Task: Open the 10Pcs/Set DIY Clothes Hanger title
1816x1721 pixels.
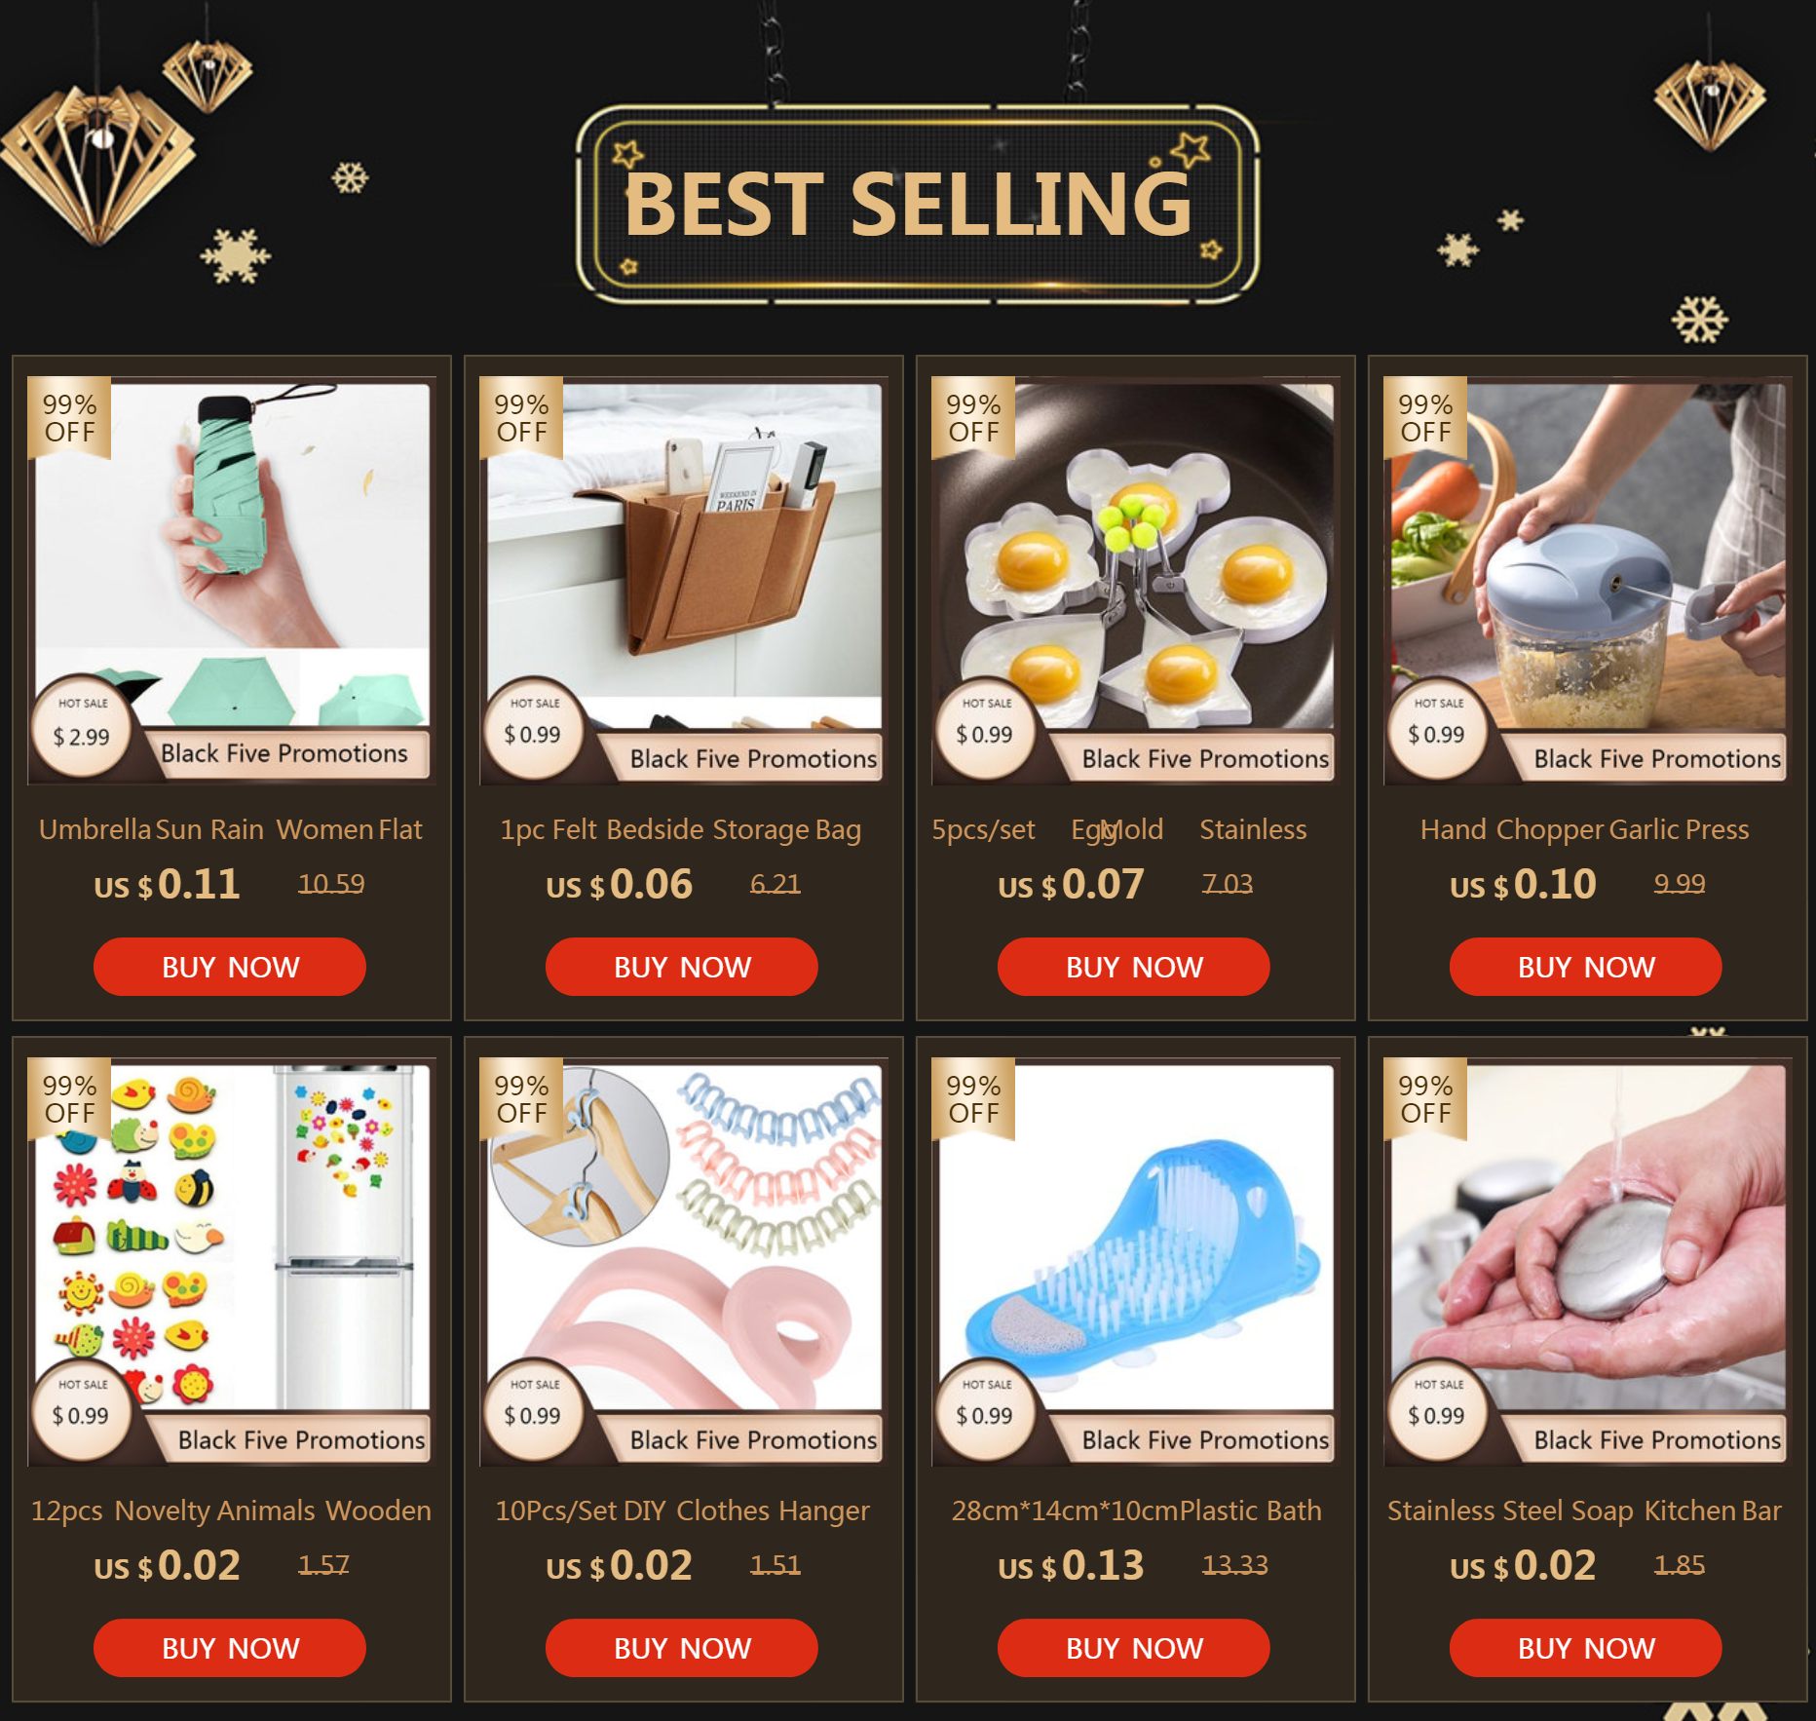Action: pos(682,1511)
